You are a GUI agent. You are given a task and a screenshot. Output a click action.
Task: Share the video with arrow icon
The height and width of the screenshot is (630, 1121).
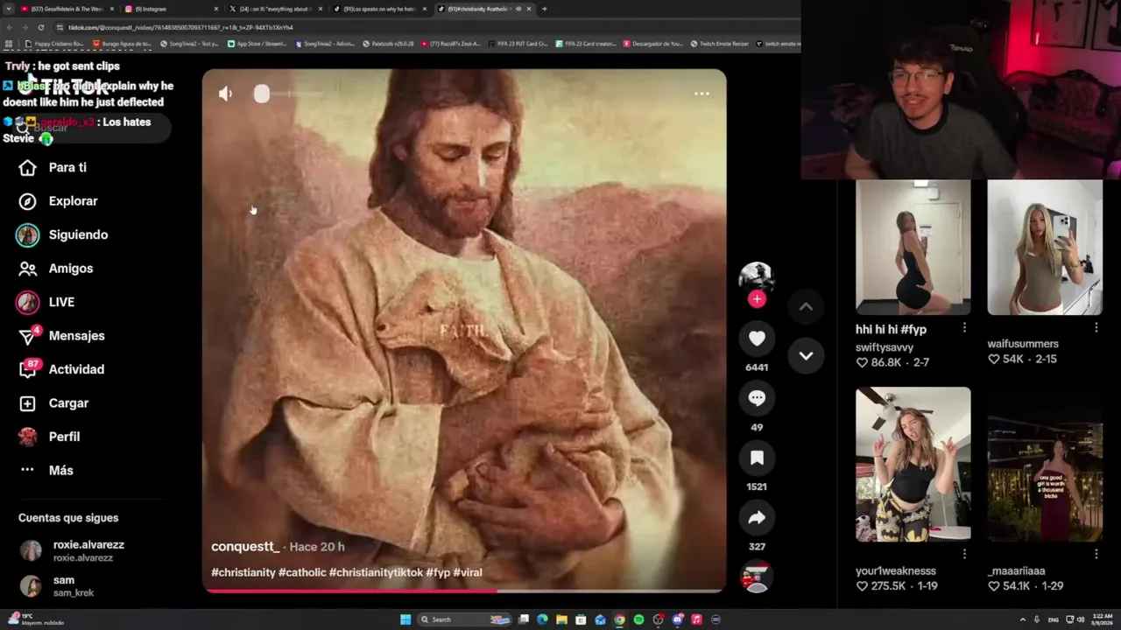(x=757, y=518)
